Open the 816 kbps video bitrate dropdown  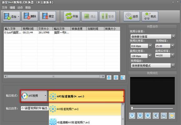coord(141,46)
